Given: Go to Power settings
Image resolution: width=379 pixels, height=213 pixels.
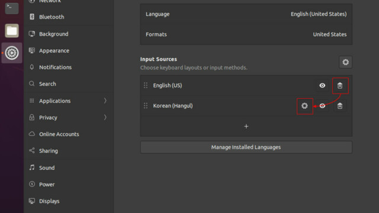Looking at the screenshot, I should [69, 184].
